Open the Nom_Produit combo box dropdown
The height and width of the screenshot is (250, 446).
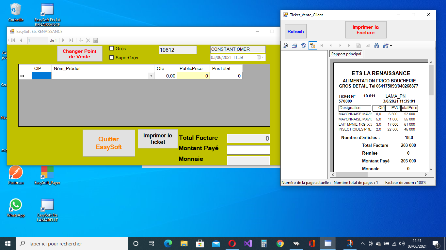(151, 76)
